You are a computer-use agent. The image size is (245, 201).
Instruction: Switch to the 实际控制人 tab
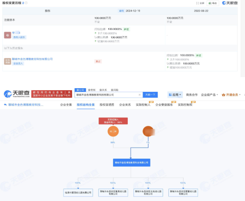coord(143,105)
